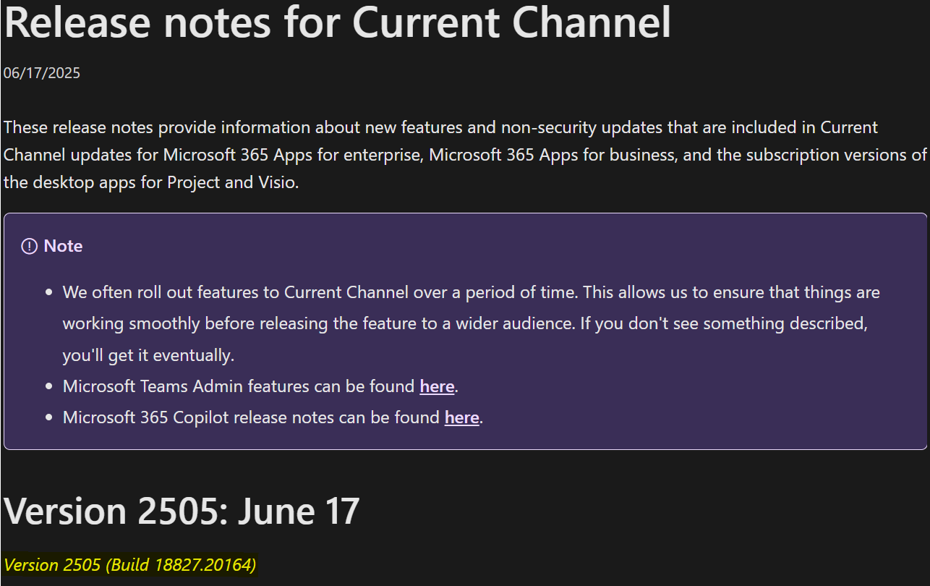Click the 06/17/2025 date under the title
Screen dimensions: 930x586
[42, 73]
